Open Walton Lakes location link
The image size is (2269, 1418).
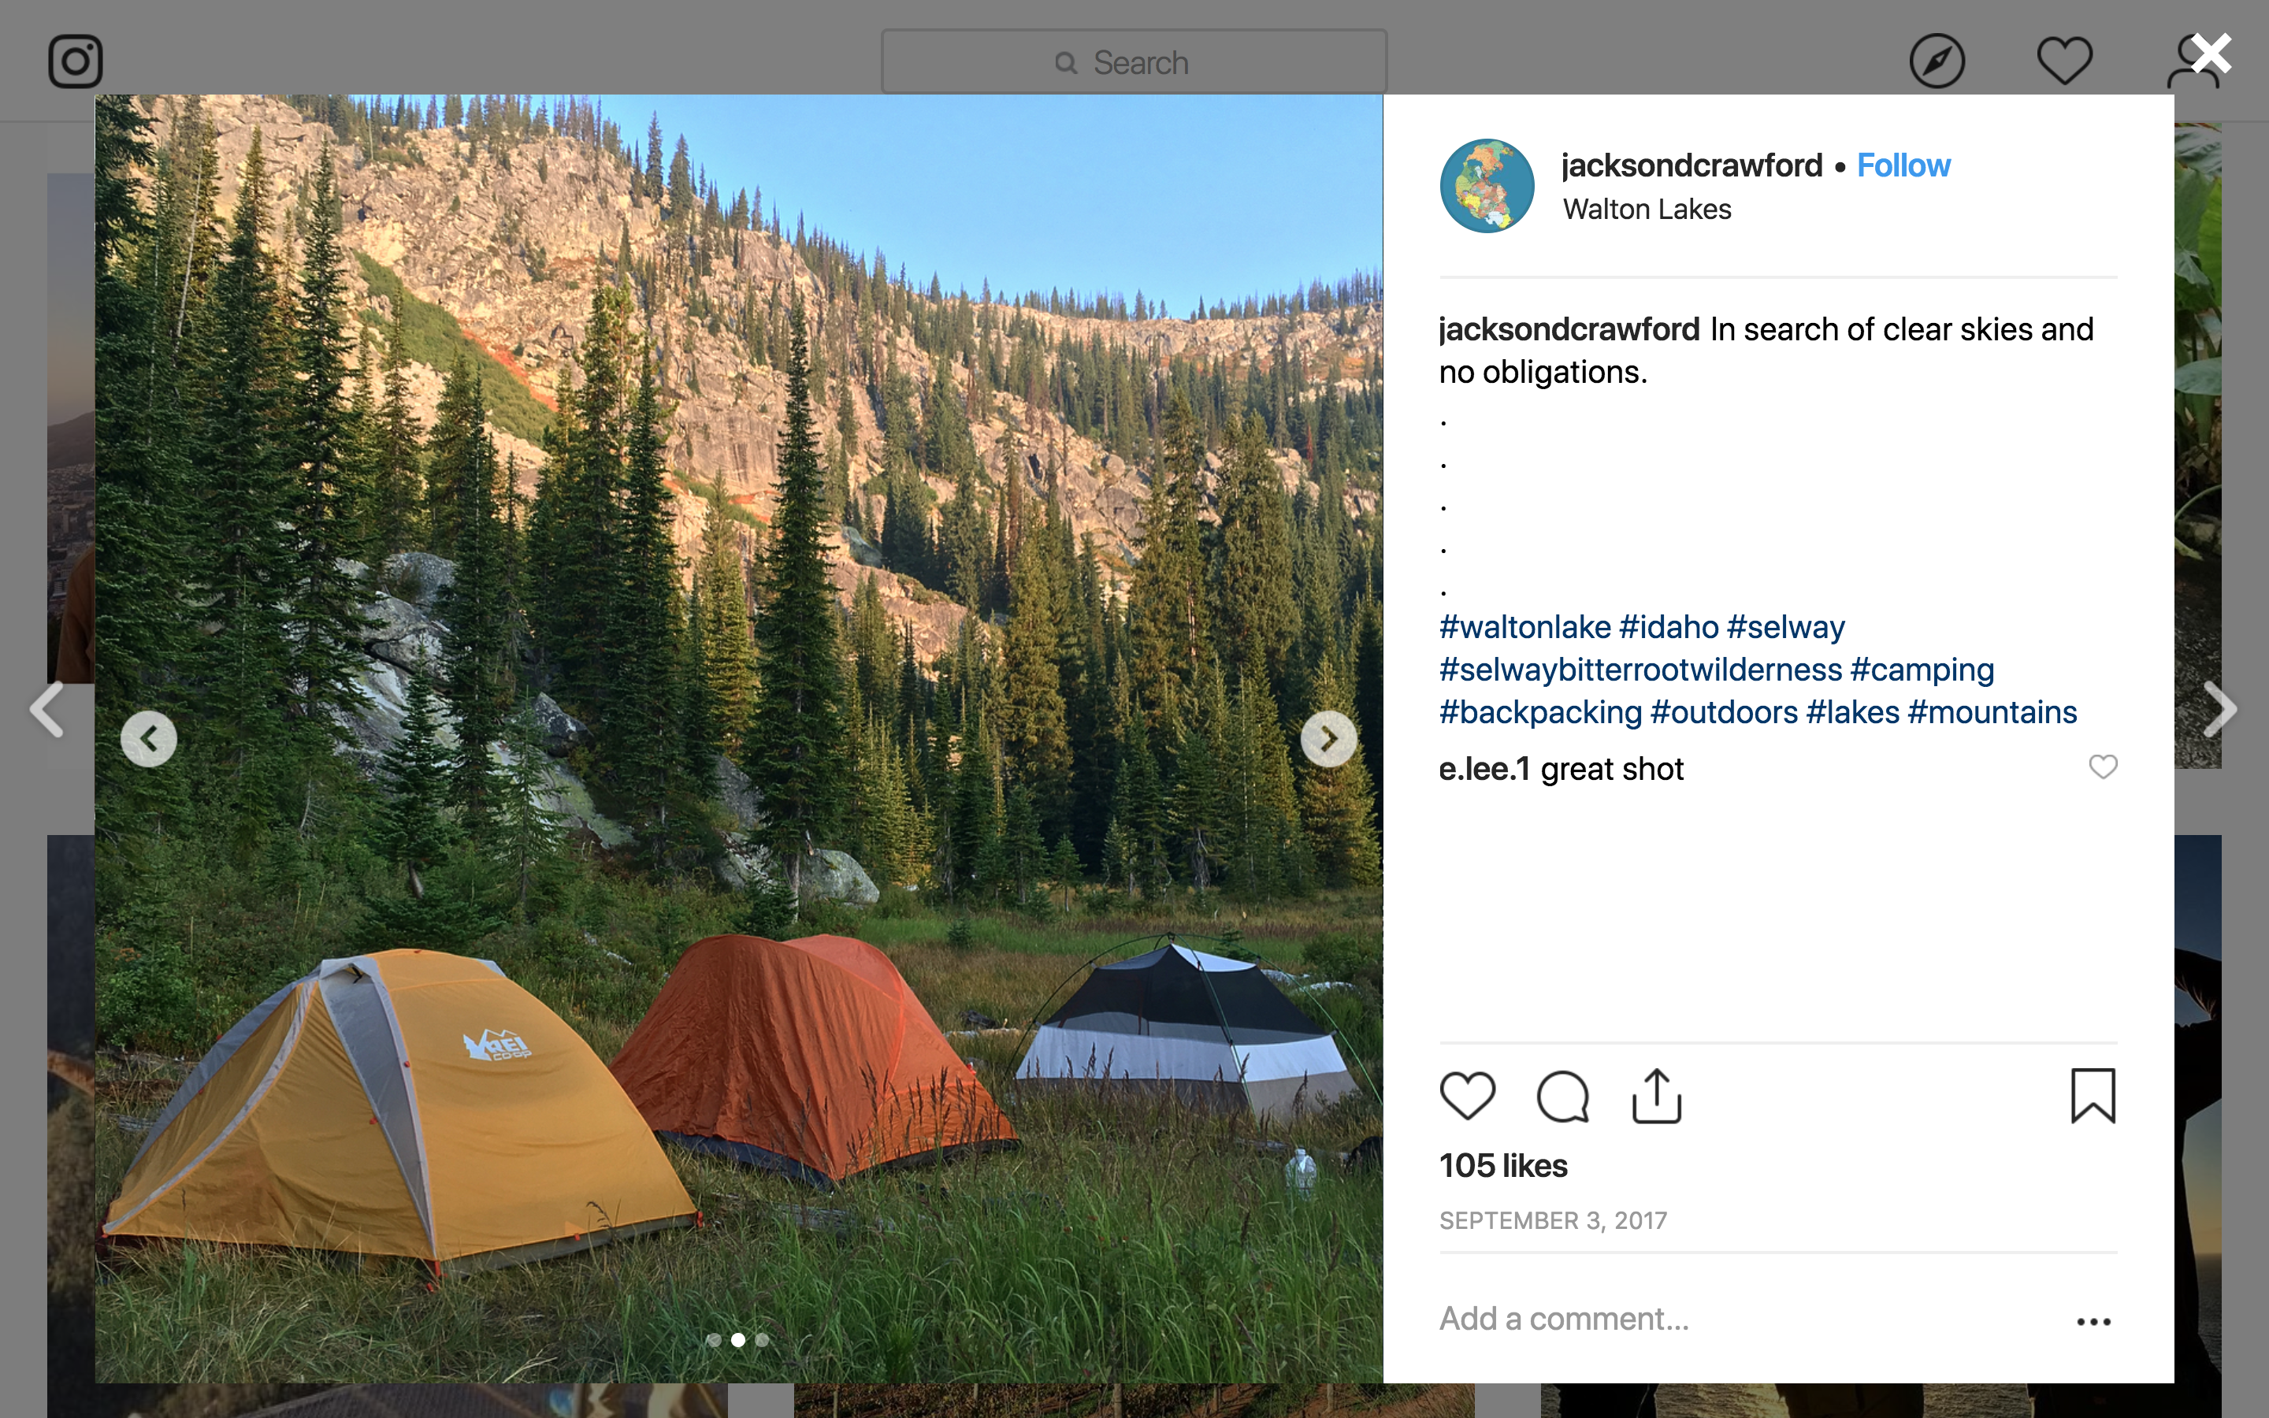(1647, 209)
